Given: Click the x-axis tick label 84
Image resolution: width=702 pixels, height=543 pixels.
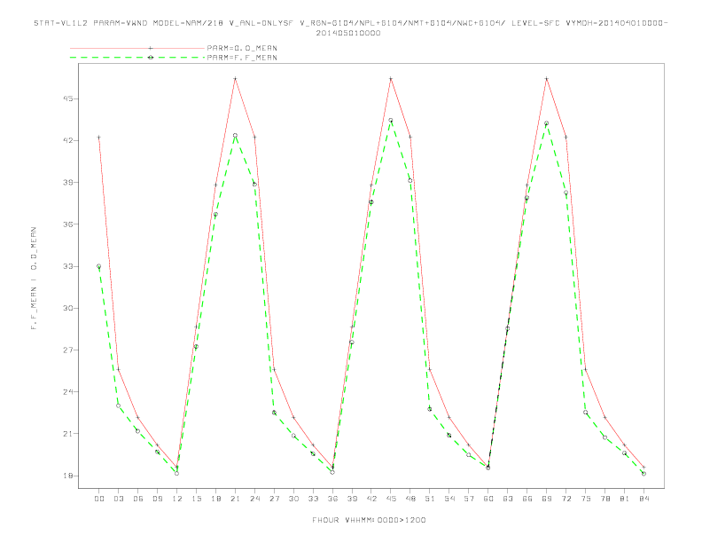Looking at the screenshot, I should pos(643,499).
